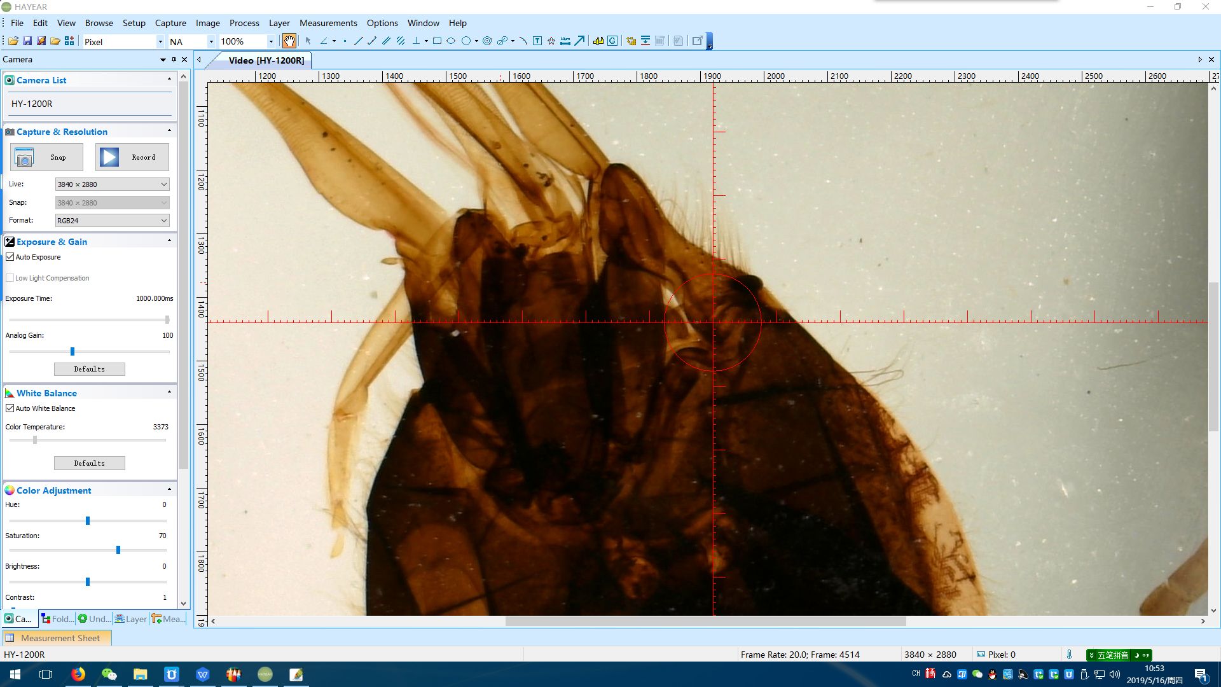Viewport: 1221px width, 687px height.
Task: Open the Measurements menu
Action: point(328,23)
